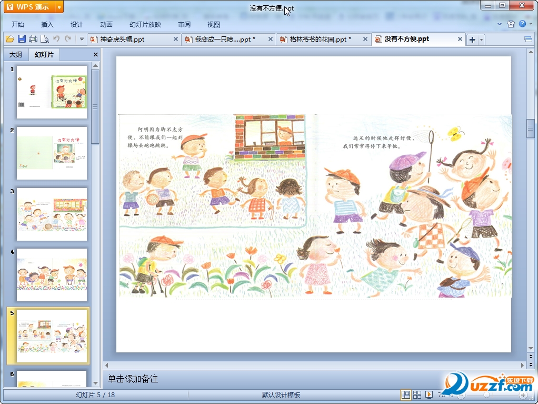Open print preview from the quick toolbar
The width and height of the screenshot is (538, 404).
click(45, 39)
